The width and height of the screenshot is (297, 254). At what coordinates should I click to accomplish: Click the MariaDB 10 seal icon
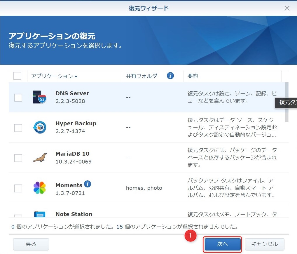39,158
